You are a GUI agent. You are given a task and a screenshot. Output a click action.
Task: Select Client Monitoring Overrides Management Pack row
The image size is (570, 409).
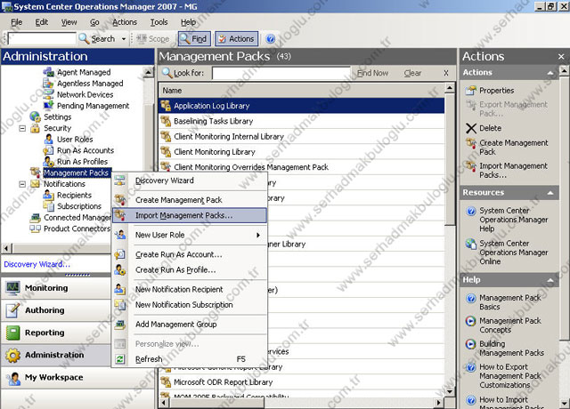[302, 167]
